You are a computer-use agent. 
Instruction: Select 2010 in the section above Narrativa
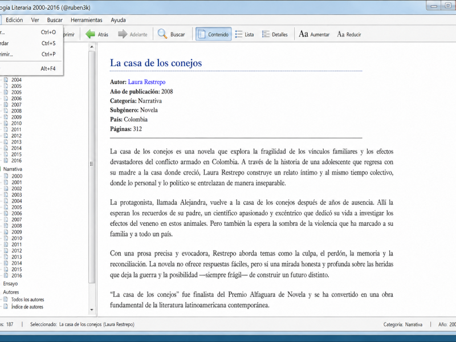pyautogui.click(x=17, y=123)
